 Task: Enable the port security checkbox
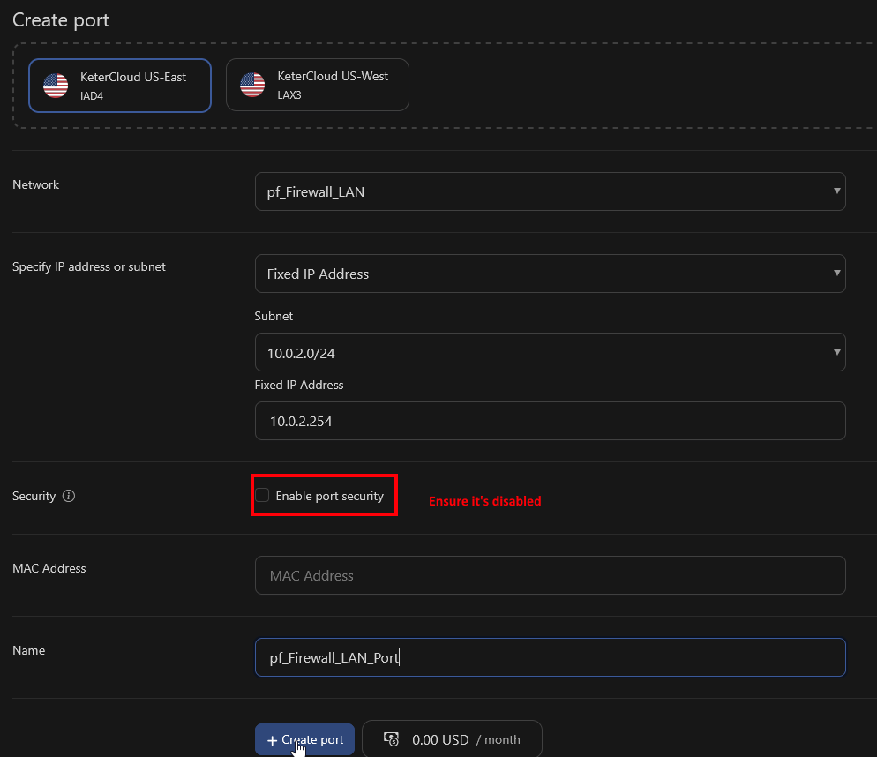pyautogui.click(x=262, y=495)
